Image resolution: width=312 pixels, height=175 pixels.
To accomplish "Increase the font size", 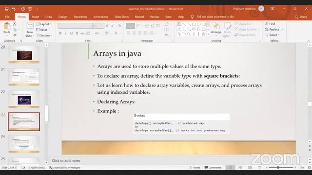I will point(107,26).
